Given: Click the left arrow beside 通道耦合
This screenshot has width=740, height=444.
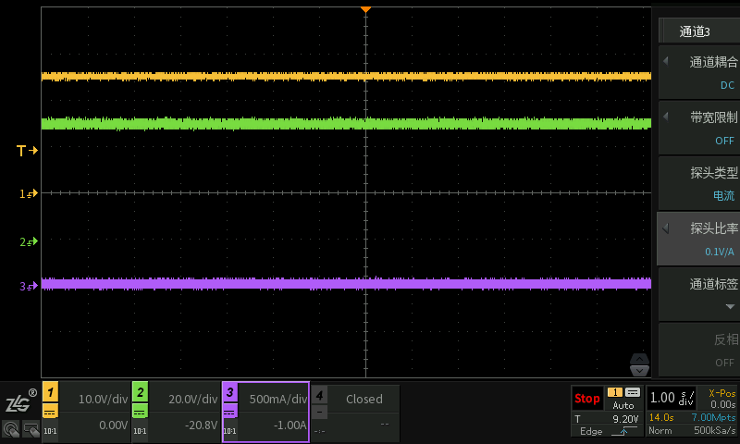Looking at the screenshot, I should tap(665, 61).
